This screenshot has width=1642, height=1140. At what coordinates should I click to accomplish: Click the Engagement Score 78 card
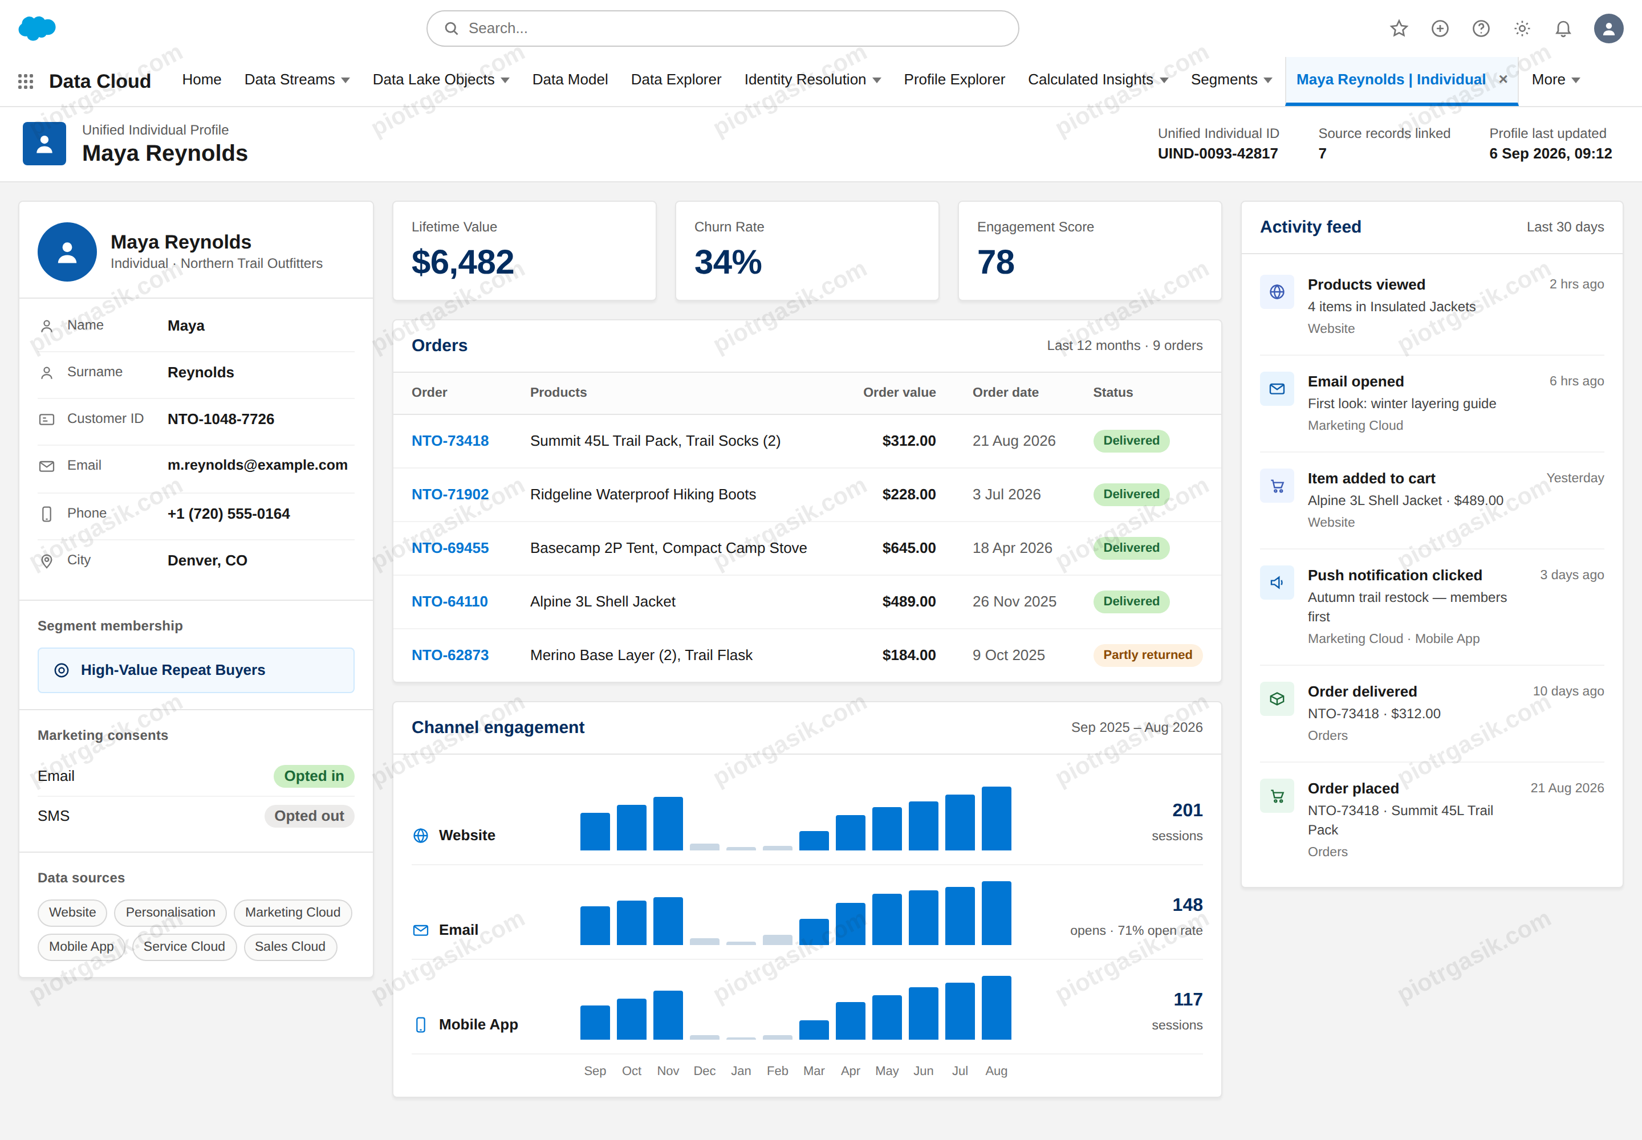coord(1090,251)
